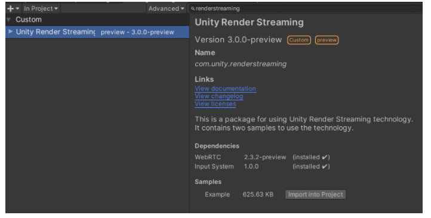431x218 pixels.
Task: Click the search magnifier icon
Action: [x=193, y=9]
